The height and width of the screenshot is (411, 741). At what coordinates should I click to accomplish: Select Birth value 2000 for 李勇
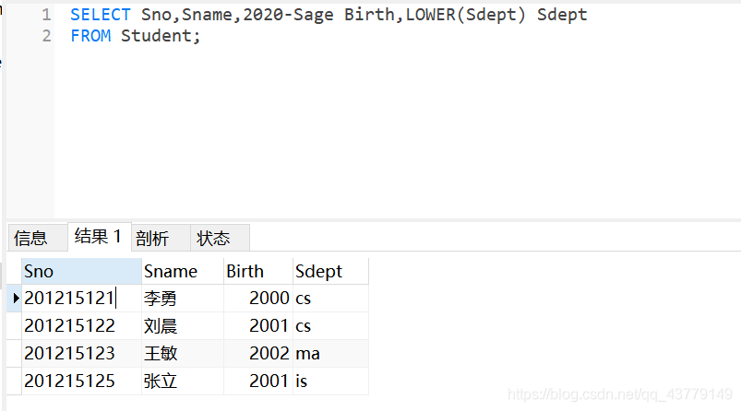(258, 299)
